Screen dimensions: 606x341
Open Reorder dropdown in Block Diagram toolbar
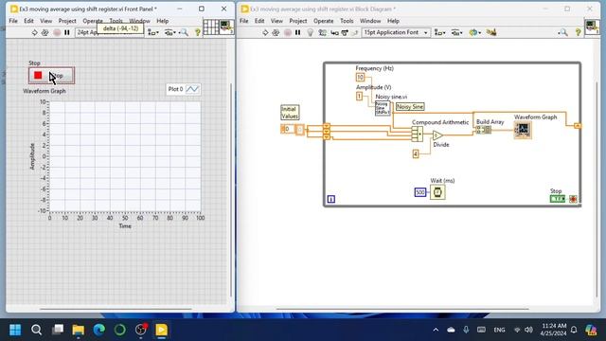pos(474,33)
